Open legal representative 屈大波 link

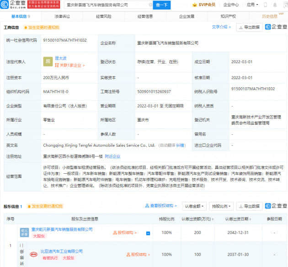tap(61, 58)
